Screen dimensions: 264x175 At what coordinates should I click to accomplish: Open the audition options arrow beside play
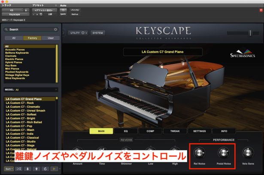pos(60,169)
